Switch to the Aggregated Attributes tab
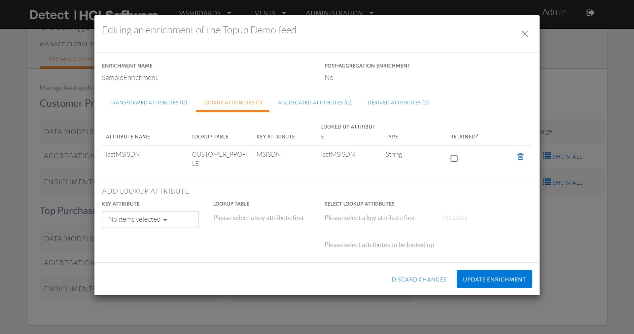This screenshot has height=334, width=634. pyautogui.click(x=314, y=103)
